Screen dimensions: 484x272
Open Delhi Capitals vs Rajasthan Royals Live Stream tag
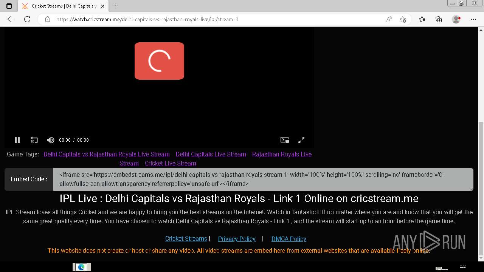click(x=107, y=154)
